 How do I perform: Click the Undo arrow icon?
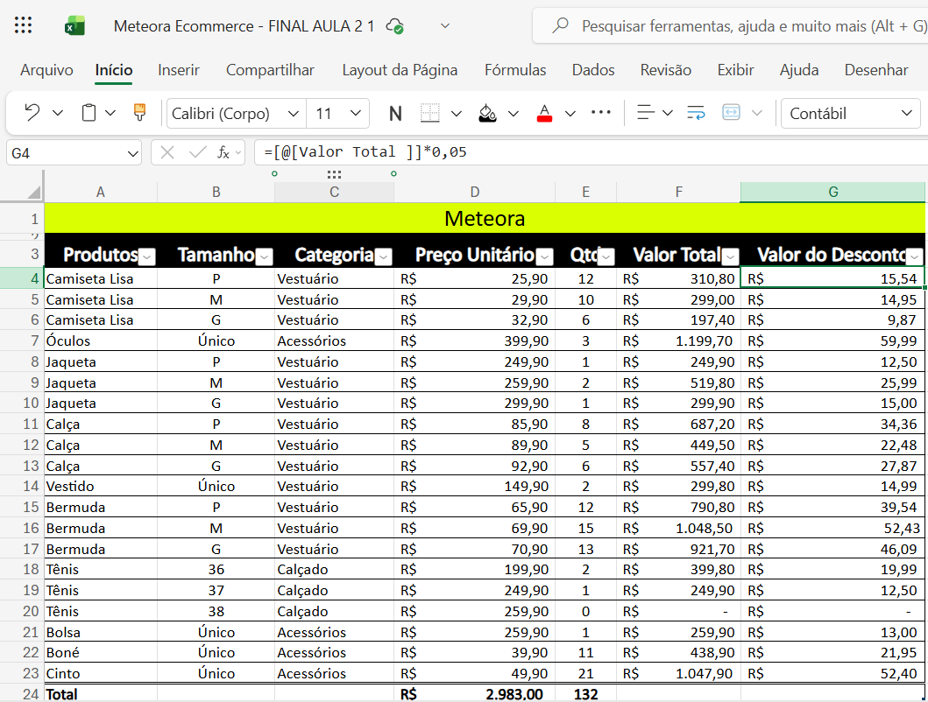pyautogui.click(x=32, y=112)
